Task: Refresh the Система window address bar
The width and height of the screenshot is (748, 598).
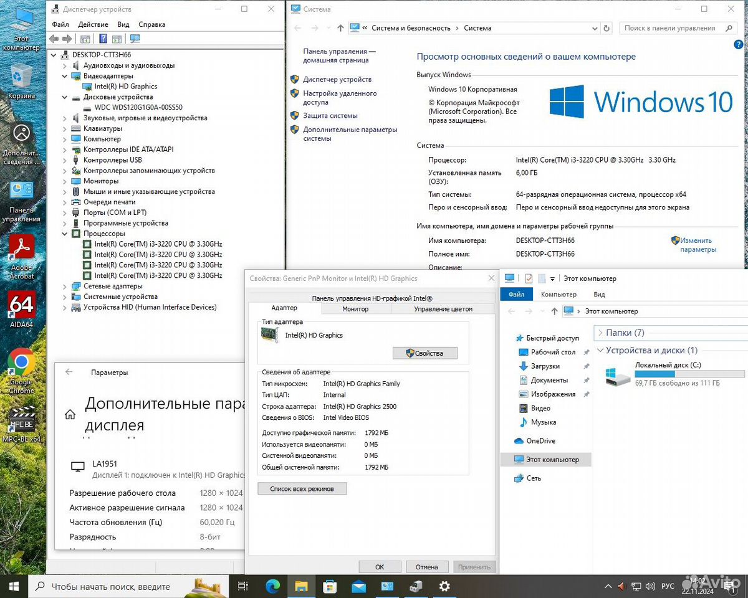Action: click(x=607, y=28)
